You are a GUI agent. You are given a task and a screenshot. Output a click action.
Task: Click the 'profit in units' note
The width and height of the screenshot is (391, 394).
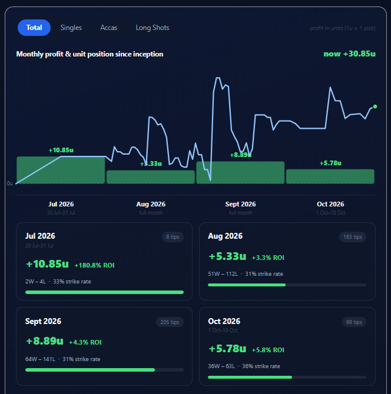[343, 28]
